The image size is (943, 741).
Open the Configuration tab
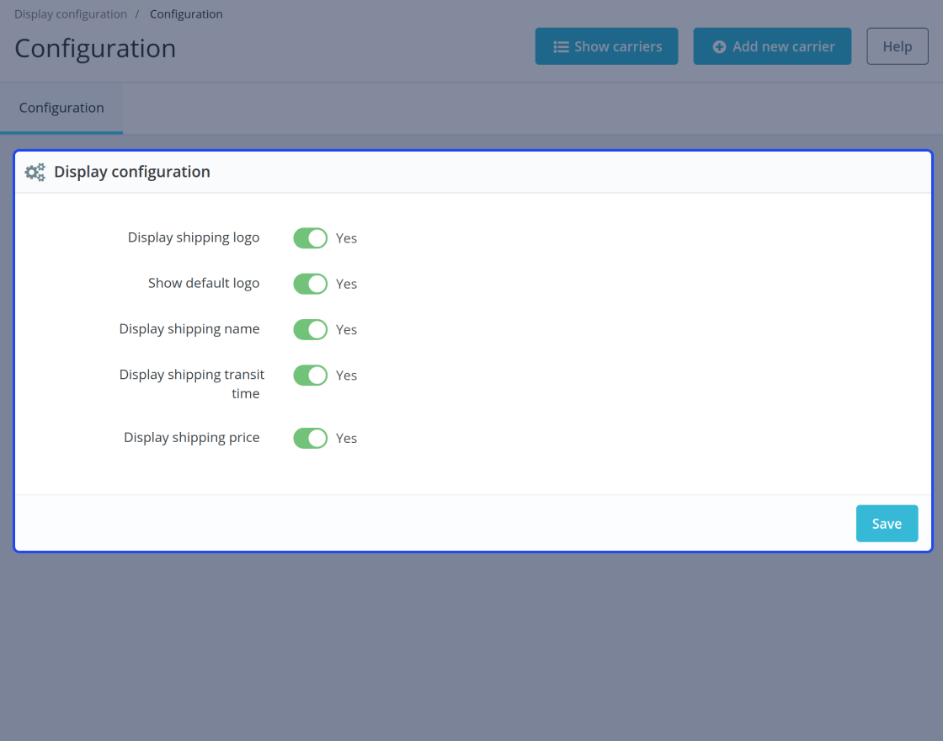(x=61, y=109)
